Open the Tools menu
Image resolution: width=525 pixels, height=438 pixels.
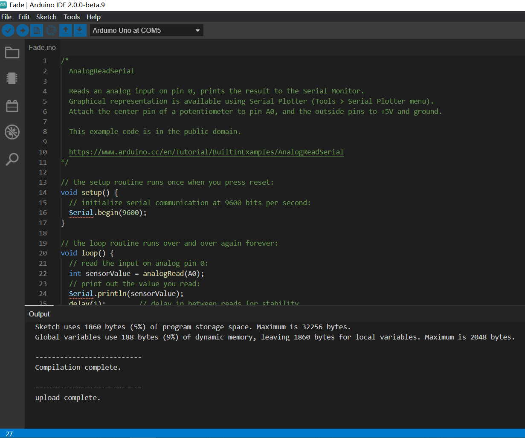(72, 17)
